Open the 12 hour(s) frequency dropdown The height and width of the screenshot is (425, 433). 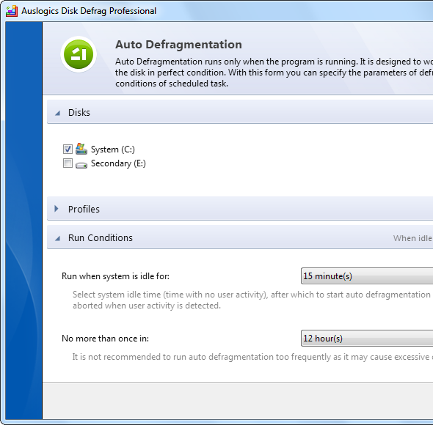point(367,338)
